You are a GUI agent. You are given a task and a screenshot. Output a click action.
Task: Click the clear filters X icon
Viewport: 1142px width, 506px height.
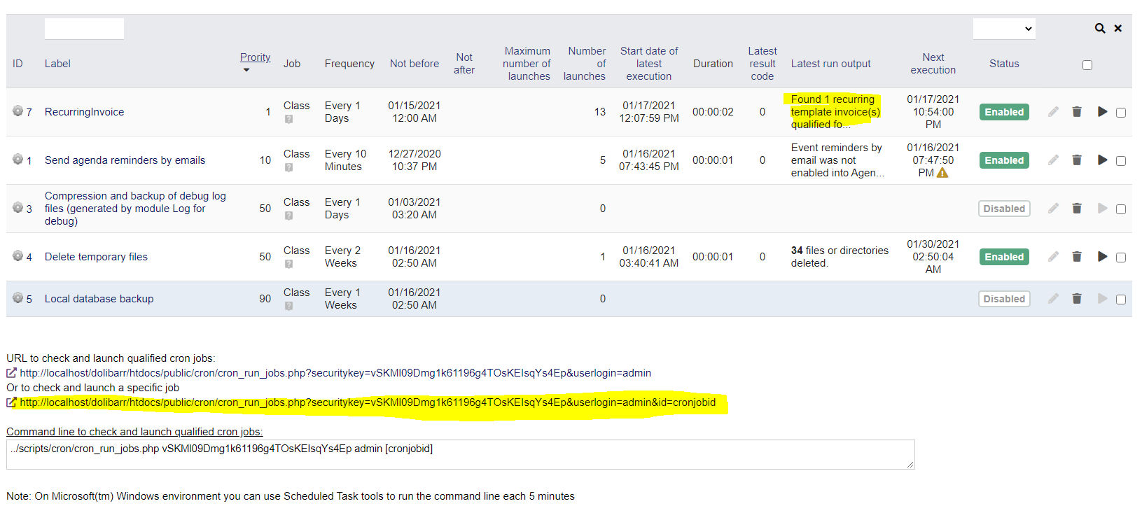[x=1118, y=29]
